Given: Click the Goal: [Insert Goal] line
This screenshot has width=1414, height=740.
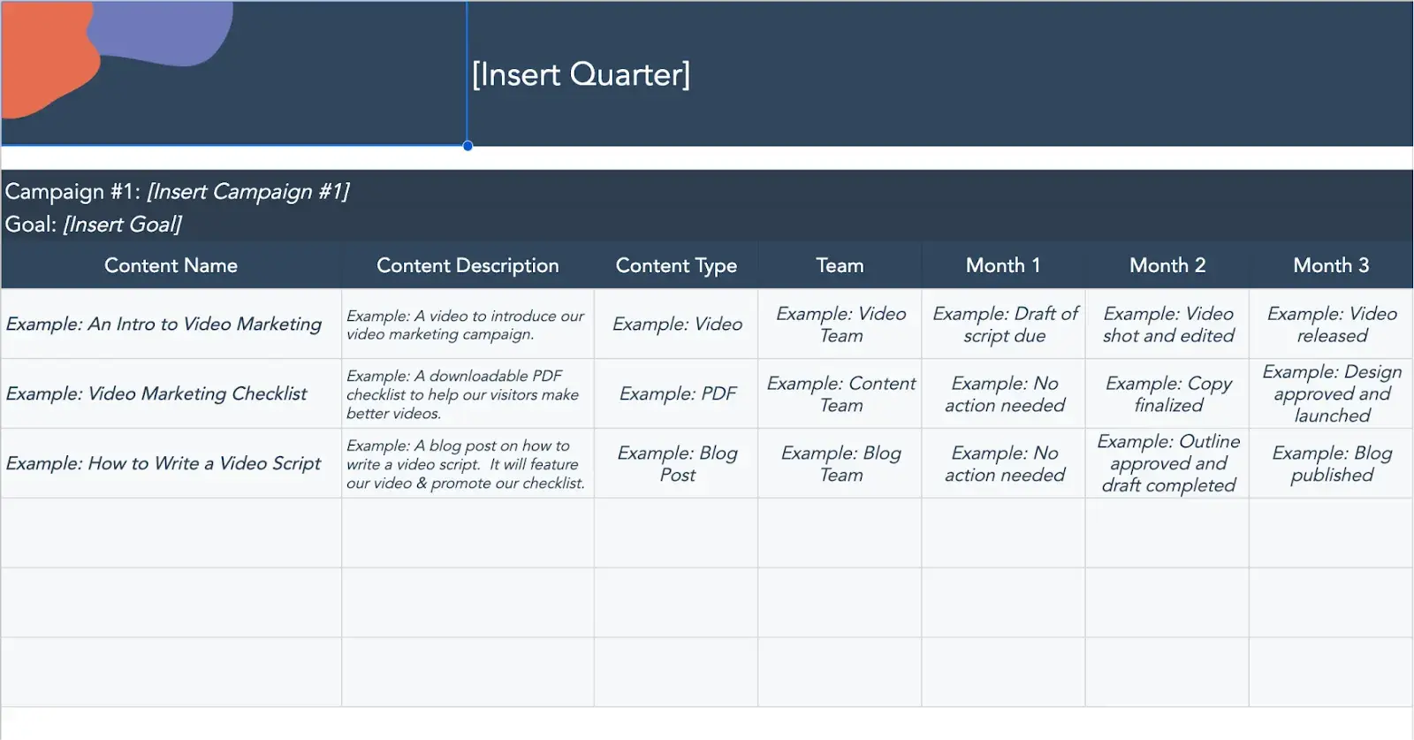Looking at the screenshot, I should tap(94, 225).
